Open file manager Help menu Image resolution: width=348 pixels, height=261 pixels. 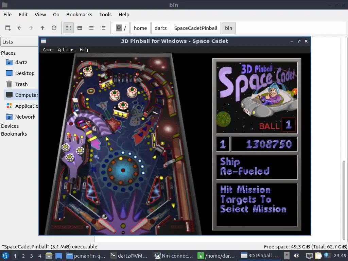point(124,15)
